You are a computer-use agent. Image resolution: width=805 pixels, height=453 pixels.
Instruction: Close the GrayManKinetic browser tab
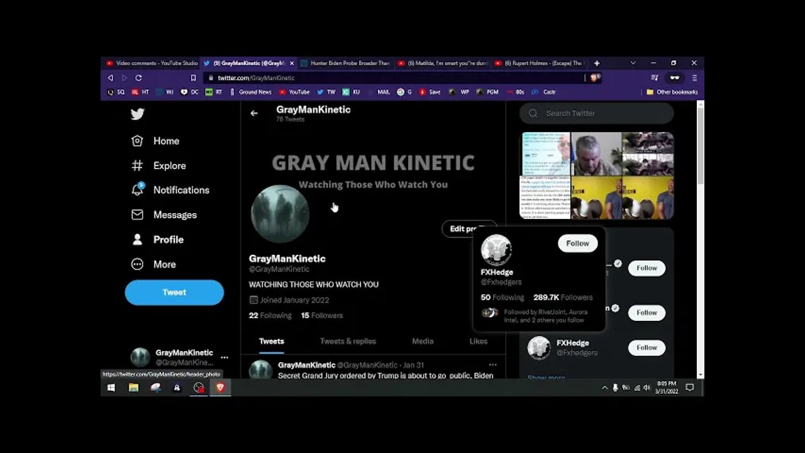coord(292,63)
